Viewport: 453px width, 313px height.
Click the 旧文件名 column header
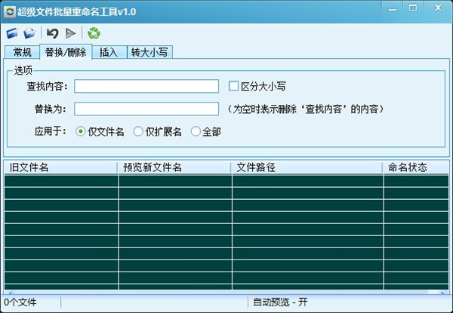click(x=60, y=167)
